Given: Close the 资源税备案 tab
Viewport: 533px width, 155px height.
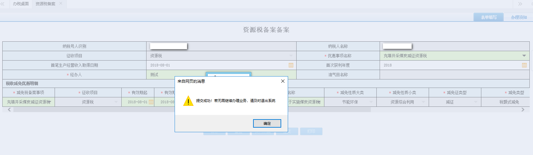Looking at the screenshot, I should click(x=61, y=4).
